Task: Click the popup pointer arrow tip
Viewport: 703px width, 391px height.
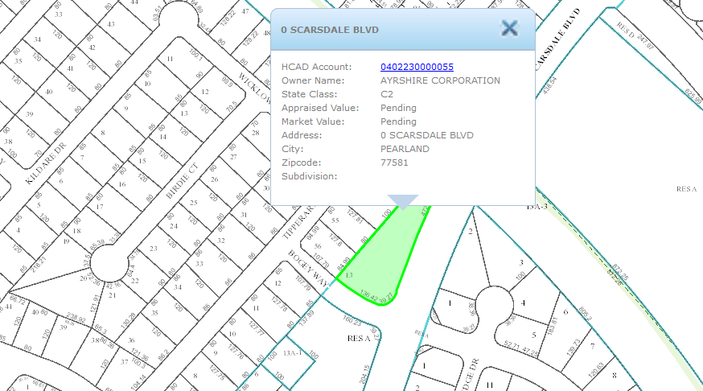Action: pyautogui.click(x=403, y=208)
